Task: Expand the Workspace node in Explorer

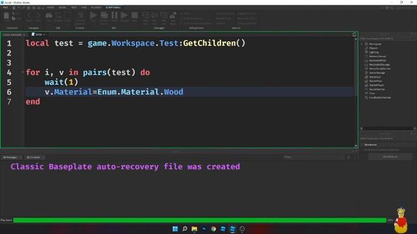Action: click(x=362, y=44)
